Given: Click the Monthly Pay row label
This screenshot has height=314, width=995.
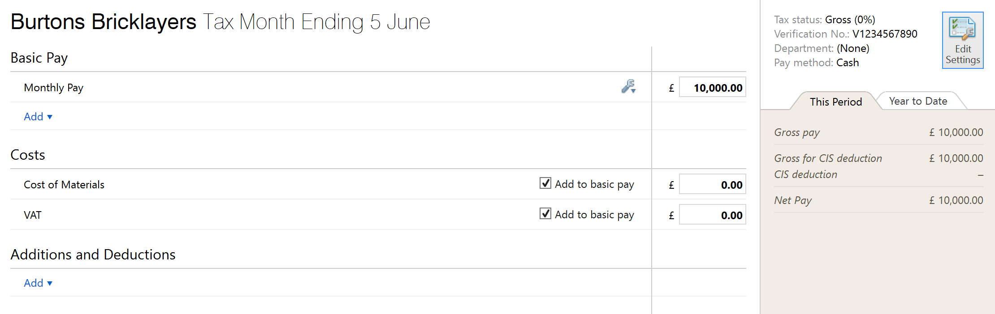Looking at the screenshot, I should pos(53,87).
